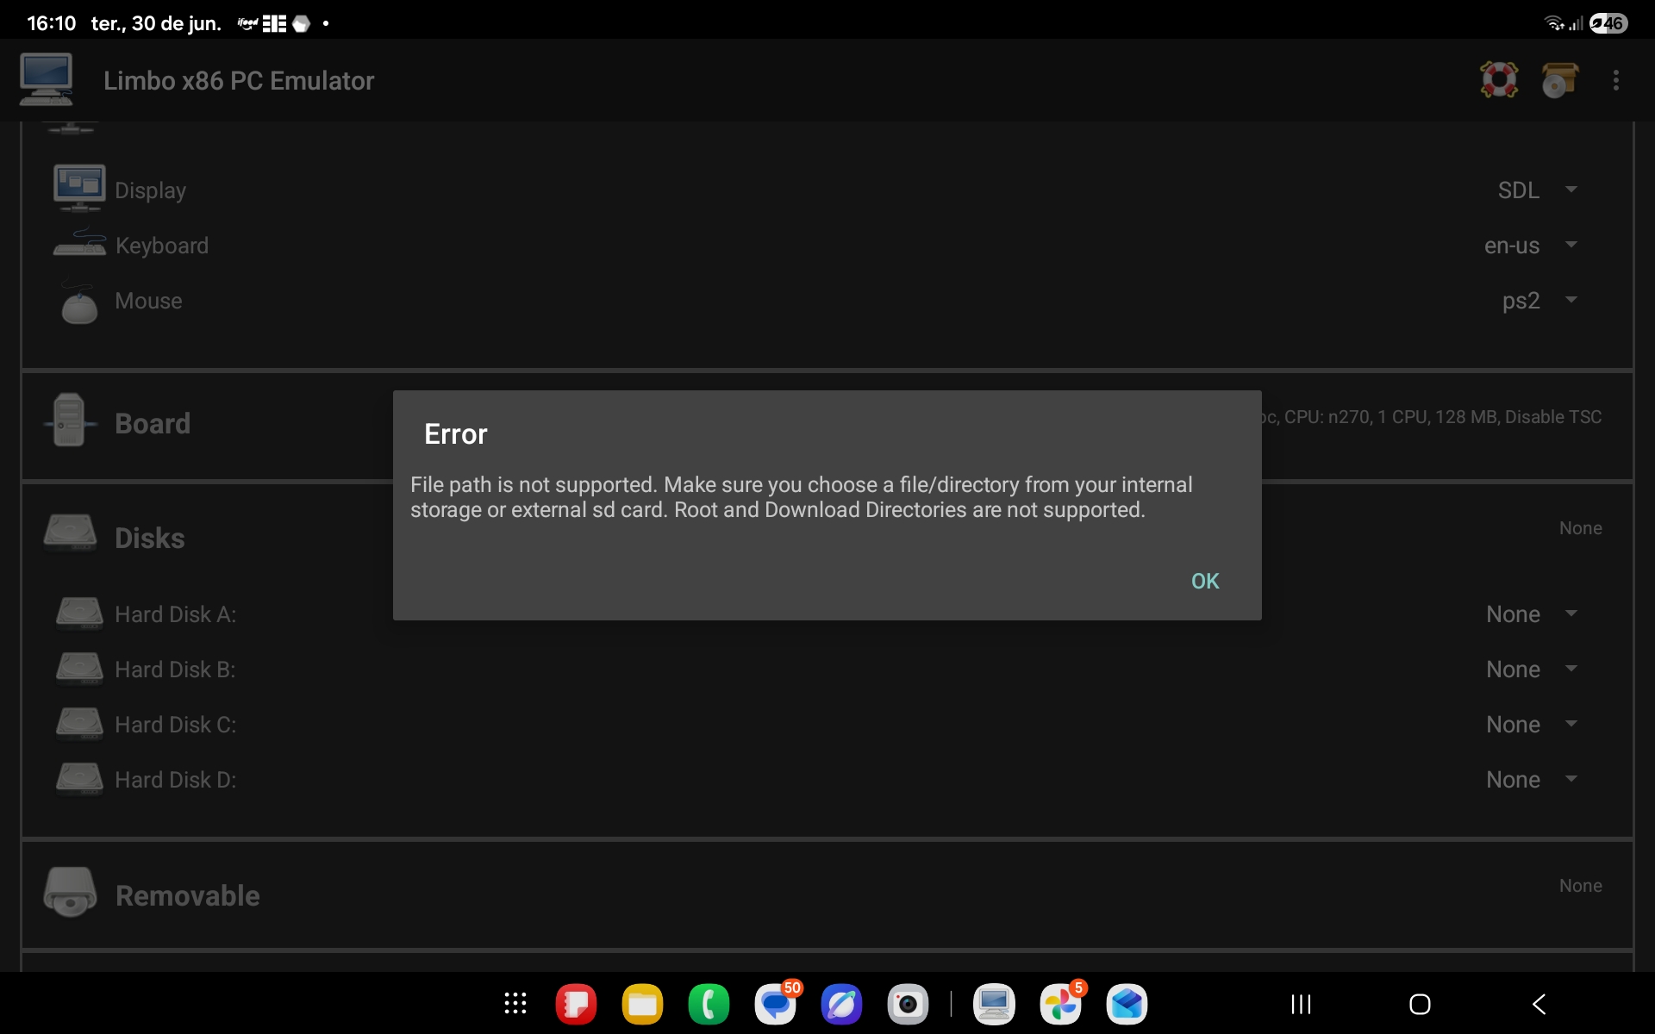
Task: Tap the "None" summary beside Disks
Action: tap(1581, 528)
